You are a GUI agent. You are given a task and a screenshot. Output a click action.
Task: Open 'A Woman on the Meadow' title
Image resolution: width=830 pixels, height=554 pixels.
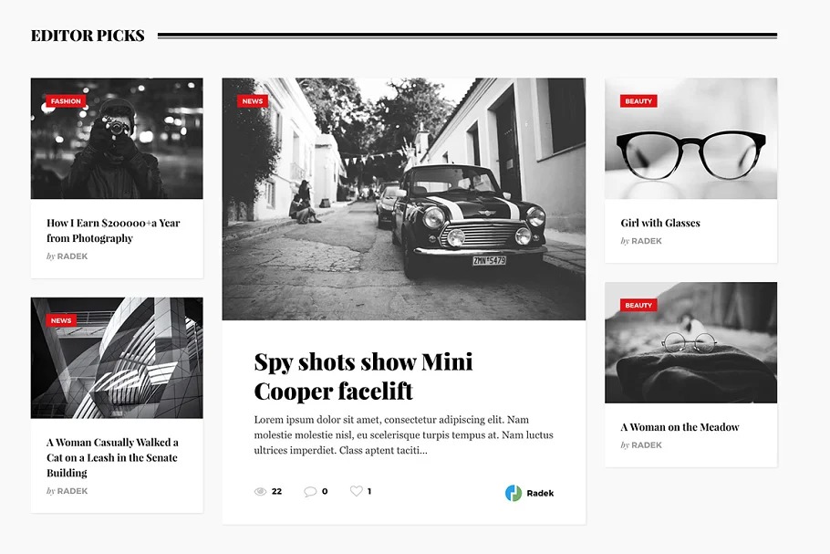click(x=680, y=427)
